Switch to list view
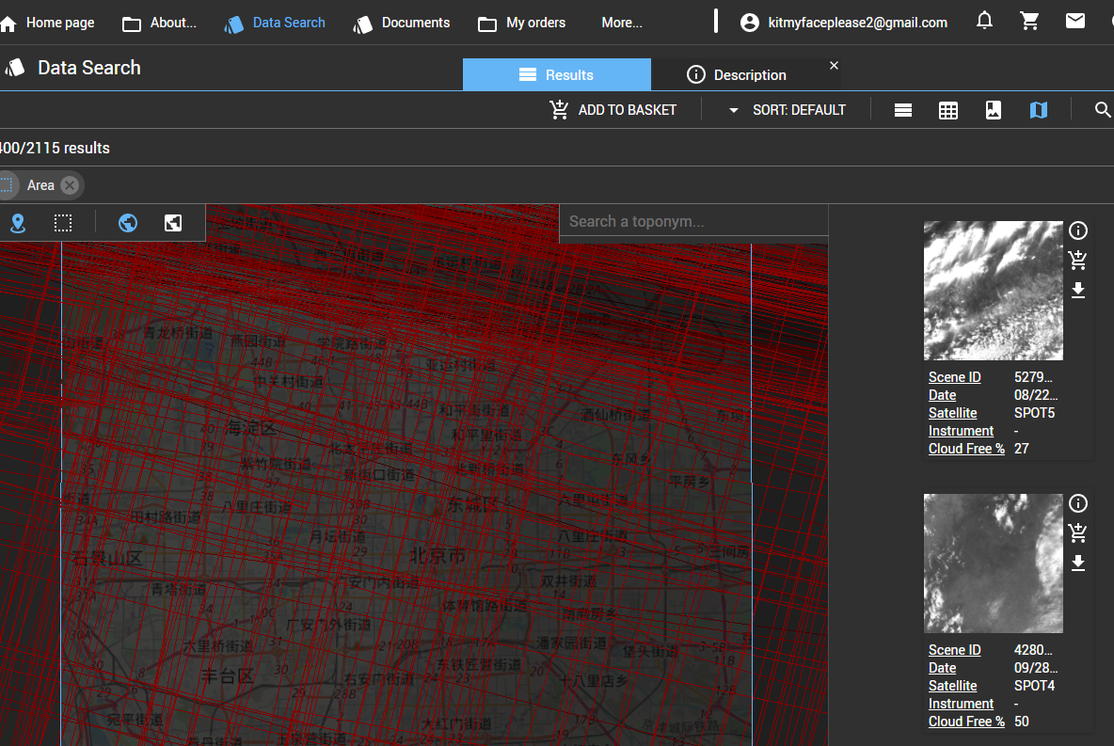Image resolution: width=1114 pixels, height=746 pixels. (903, 110)
